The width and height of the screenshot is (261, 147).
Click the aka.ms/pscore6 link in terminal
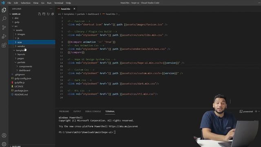tap(123, 126)
